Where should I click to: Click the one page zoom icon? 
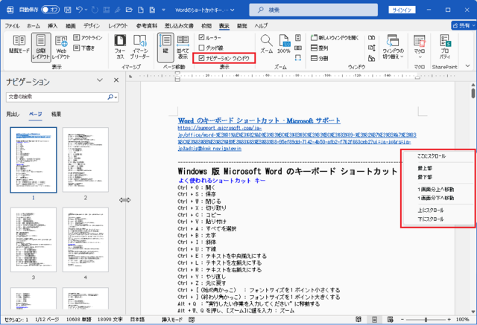298,38
